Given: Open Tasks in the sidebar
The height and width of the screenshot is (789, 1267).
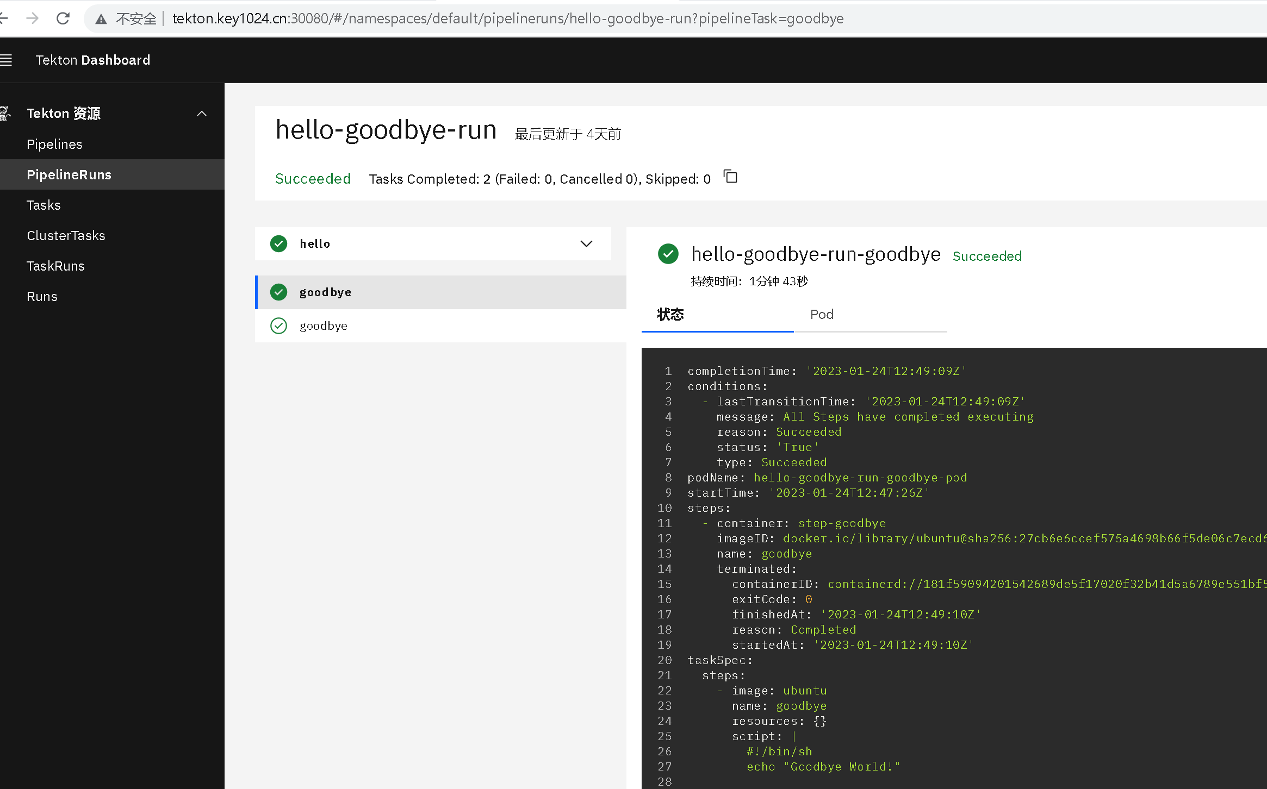Looking at the screenshot, I should 112,205.
